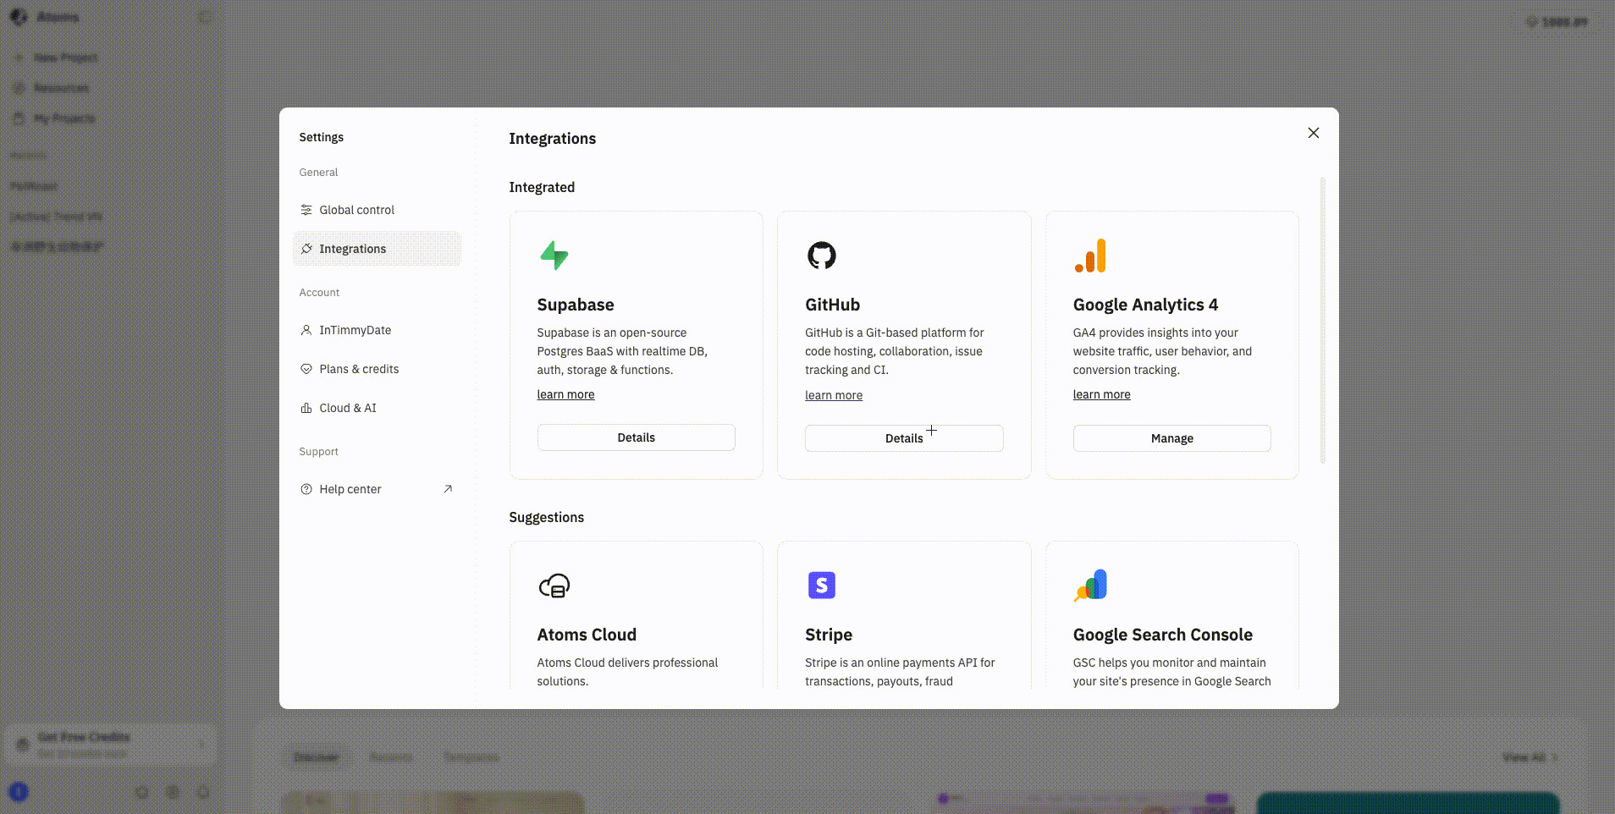Select the Integrations settings section

tap(377, 248)
